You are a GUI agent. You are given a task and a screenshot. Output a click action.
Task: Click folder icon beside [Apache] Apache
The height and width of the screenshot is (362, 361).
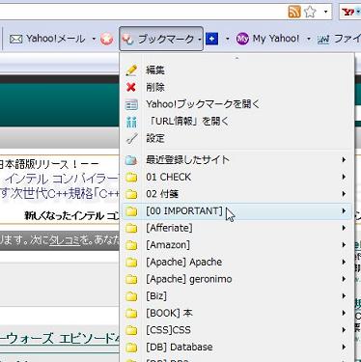tap(131, 263)
